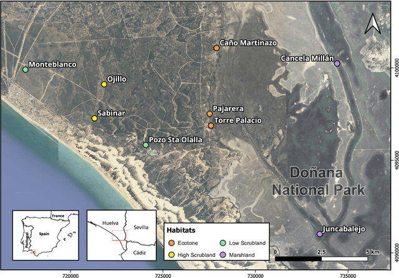Image resolution: width=399 pixels, height=278 pixels.
Task: Click the Ecotone orange legend swatch
Action: pyautogui.click(x=171, y=243)
